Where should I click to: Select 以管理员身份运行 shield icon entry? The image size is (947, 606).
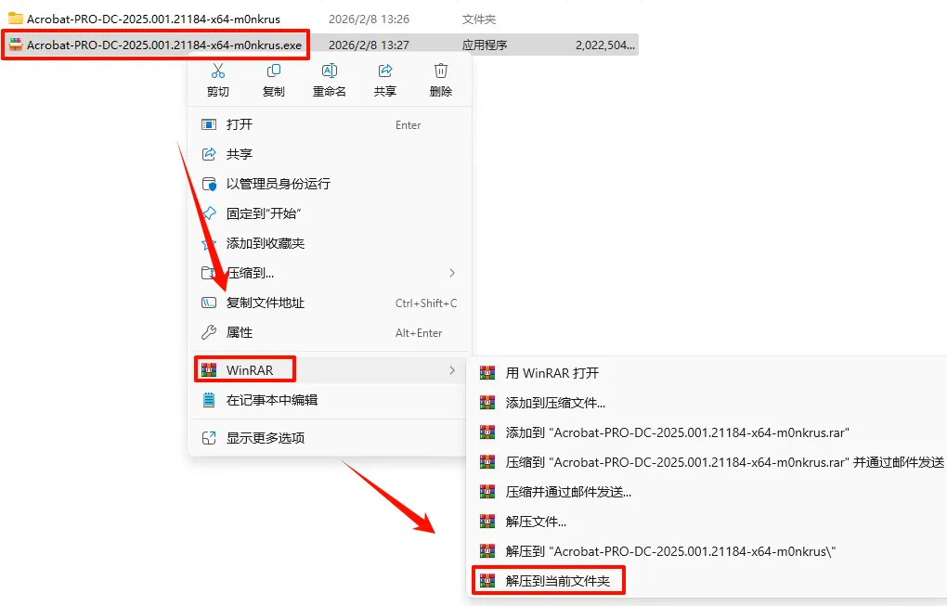coord(330,184)
